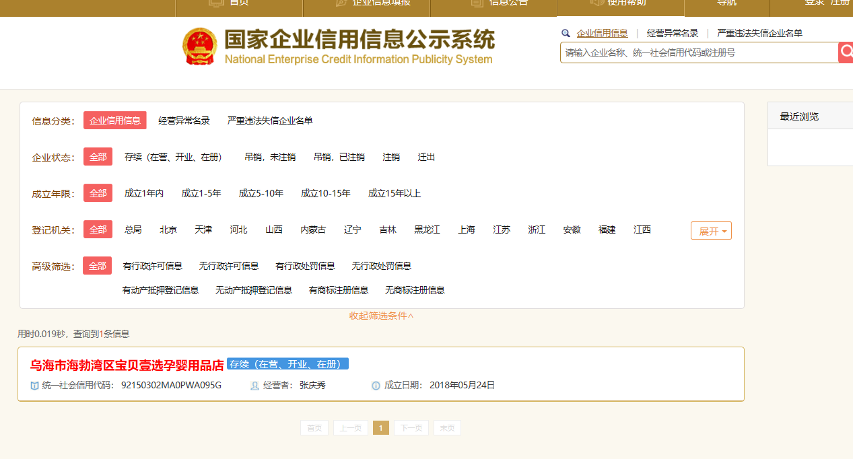Image resolution: width=853 pixels, height=459 pixels.
Task: Select 全部 in 高级筛选 row
Action: click(x=98, y=266)
